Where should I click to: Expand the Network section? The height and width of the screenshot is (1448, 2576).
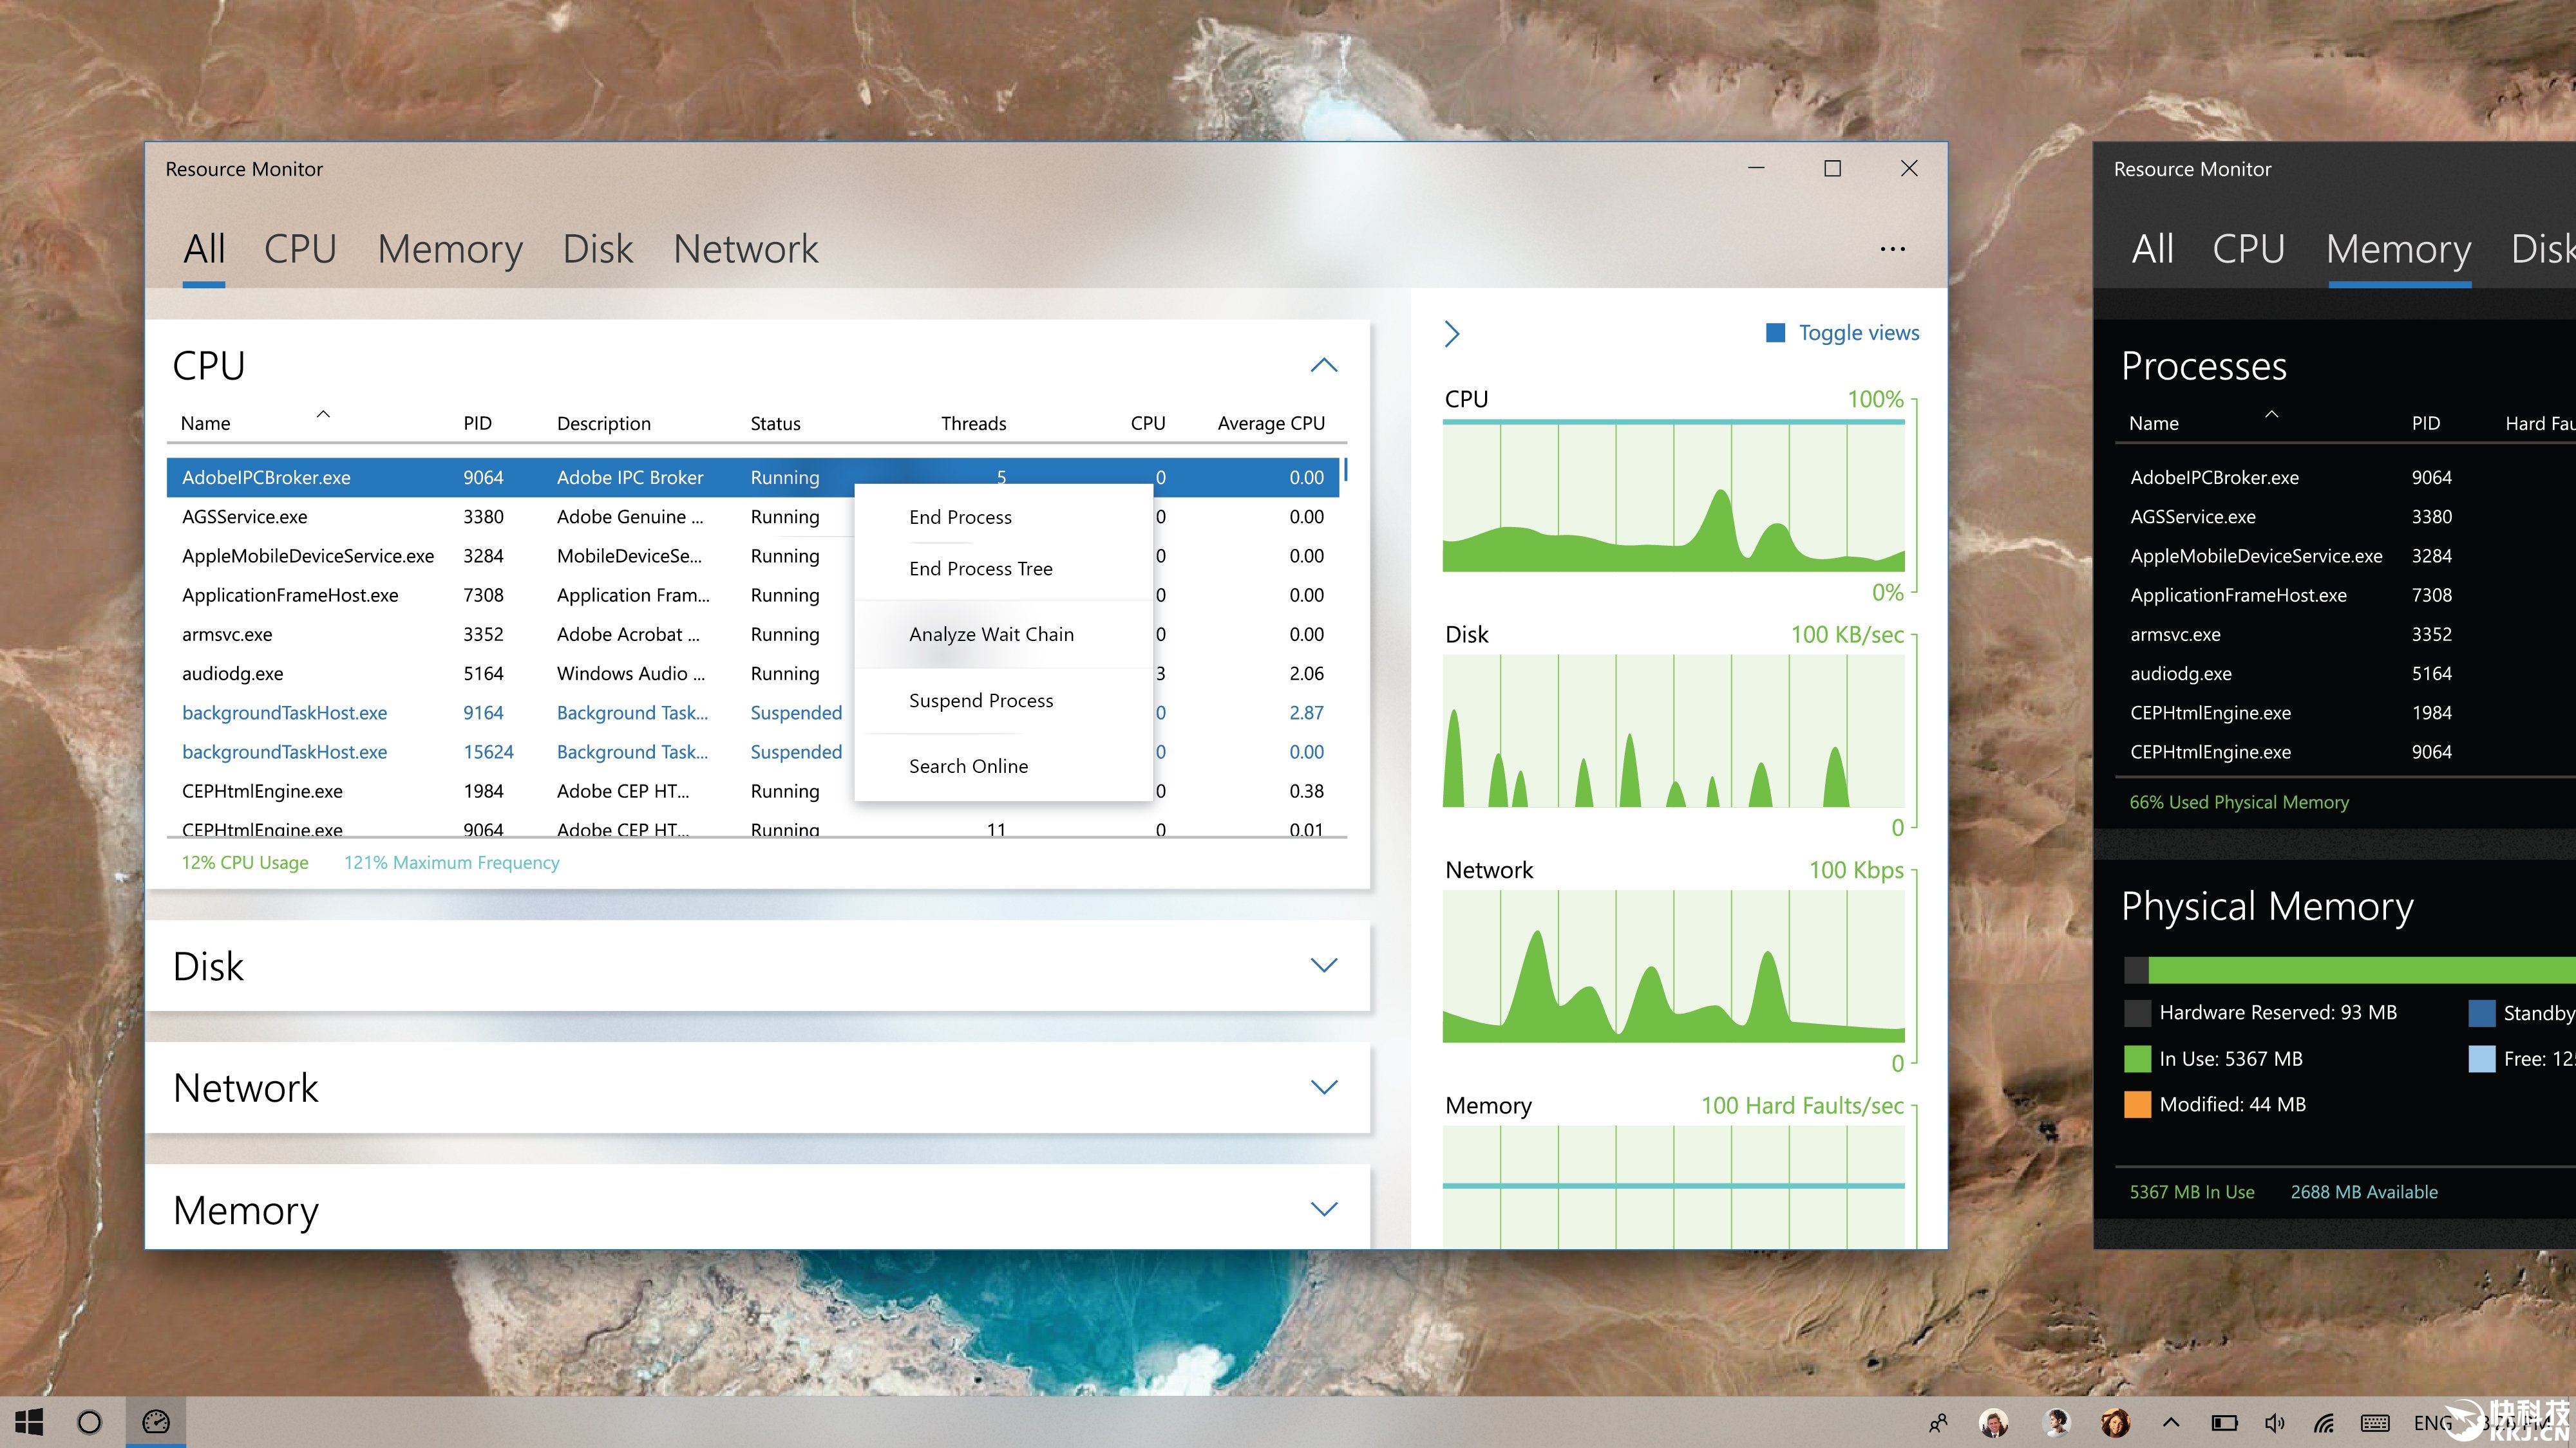[1323, 1087]
